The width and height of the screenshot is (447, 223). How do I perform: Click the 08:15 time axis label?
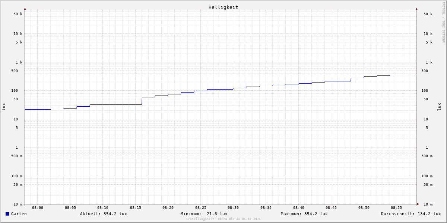click(136, 208)
